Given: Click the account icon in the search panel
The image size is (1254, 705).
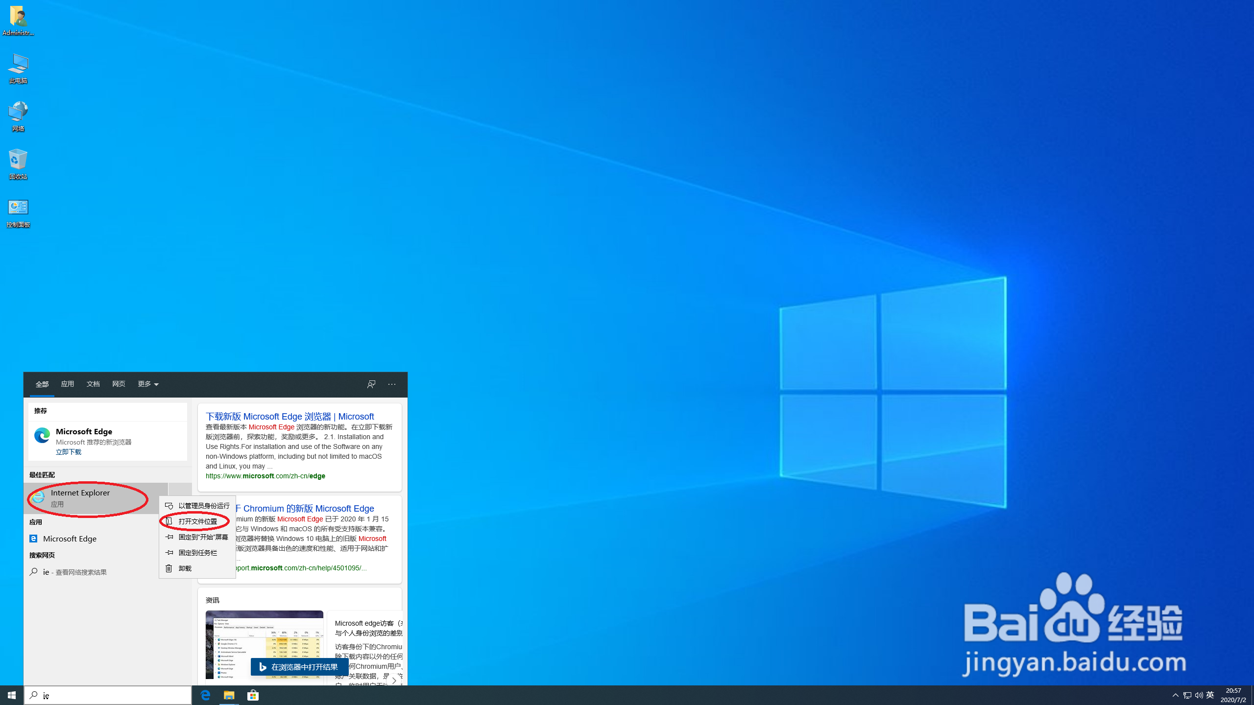Looking at the screenshot, I should 371,384.
